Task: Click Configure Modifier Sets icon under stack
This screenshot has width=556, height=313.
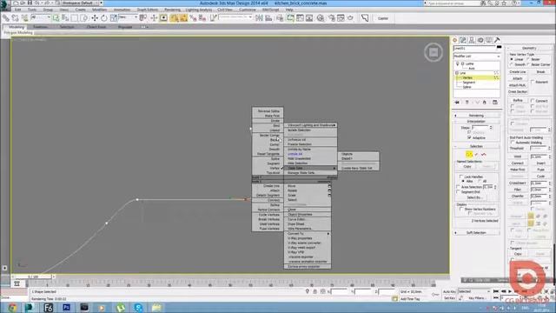Action: coord(494,103)
